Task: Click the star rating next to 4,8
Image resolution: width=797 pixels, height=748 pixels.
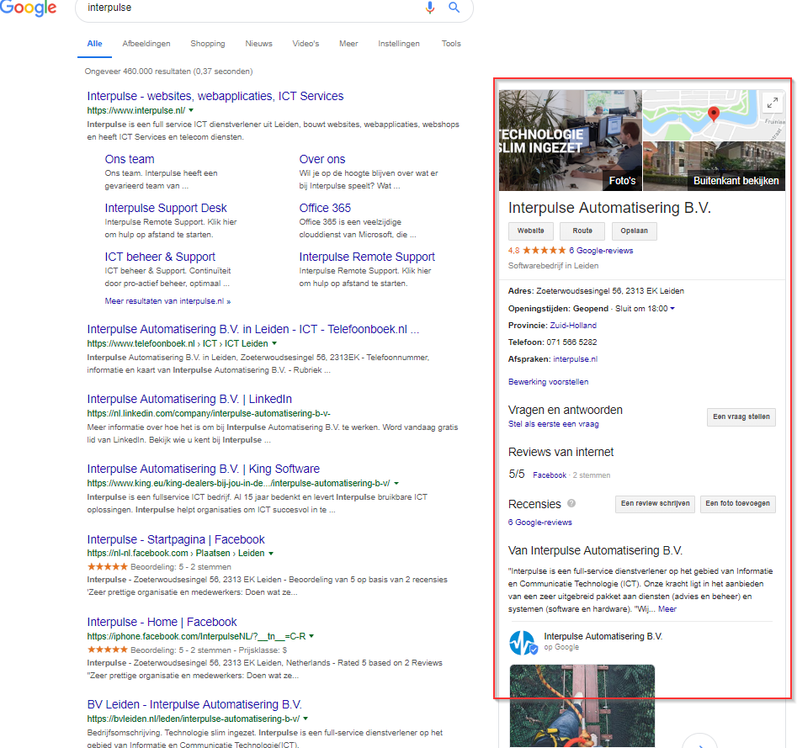Action: coord(544,250)
